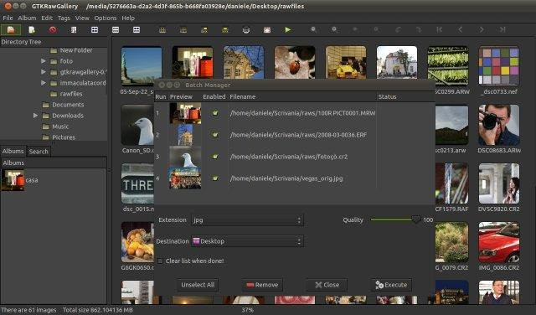Viewport: 536px width, 315px height.
Task: Click the calendar icon in toolbar
Action: [267, 30]
